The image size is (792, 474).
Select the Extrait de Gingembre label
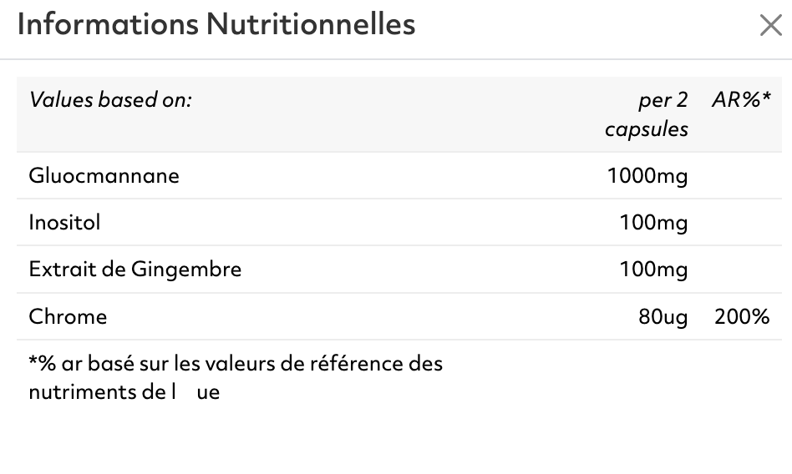coord(135,270)
